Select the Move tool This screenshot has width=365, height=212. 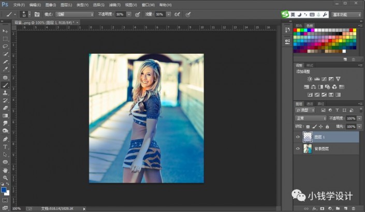coord(5,31)
